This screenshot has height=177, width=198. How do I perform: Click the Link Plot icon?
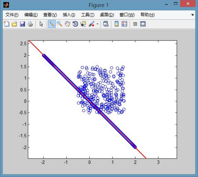click(x=106, y=24)
